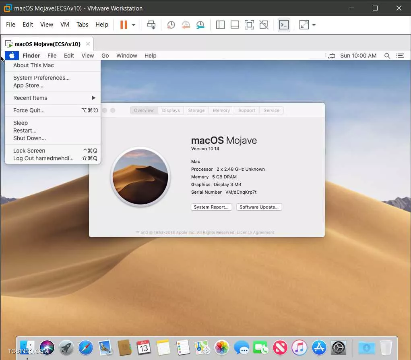Enter full screen mode via VMware toolbar
Screen dimensions: 411x360
249,25
